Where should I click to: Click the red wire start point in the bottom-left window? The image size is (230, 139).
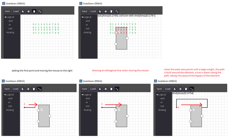(24, 108)
